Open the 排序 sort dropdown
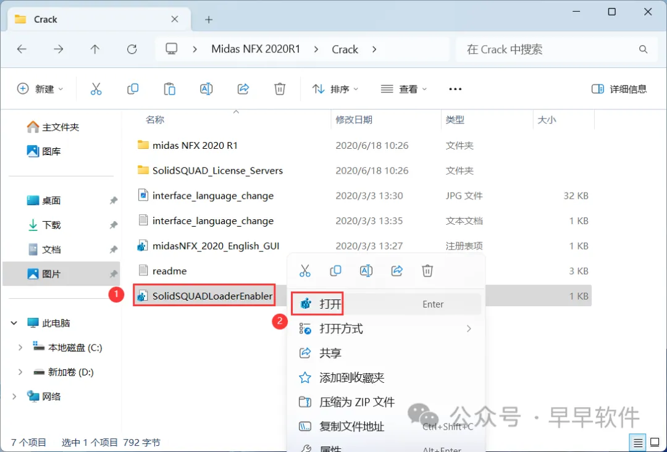This screenshot has width=667, height=452. pyautogui.click(x=335, y=89)
